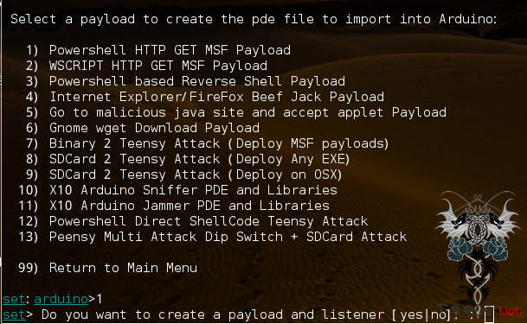Click the Powershell HTTP GET MSF Payload option
The width and height of the screenshot is (527, 324).
point(158,50)
